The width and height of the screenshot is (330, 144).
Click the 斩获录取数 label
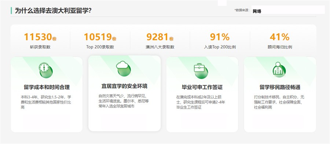pos(40,47)
